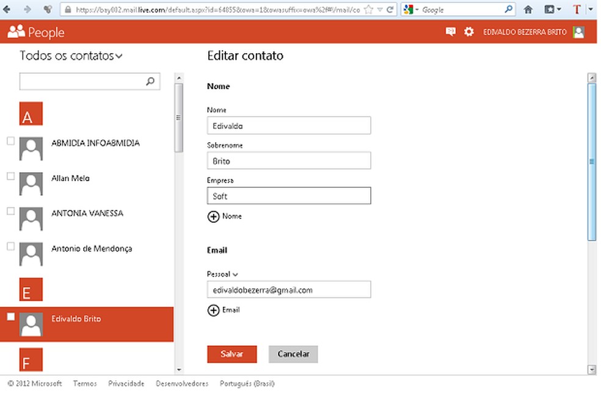Open the Termos footer link

point(85,383)
